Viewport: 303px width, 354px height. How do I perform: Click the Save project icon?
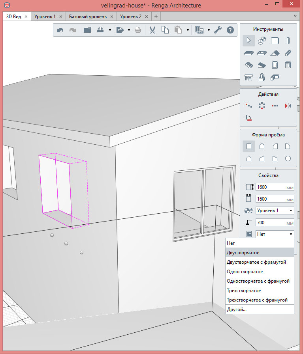[x=100, y=30]
